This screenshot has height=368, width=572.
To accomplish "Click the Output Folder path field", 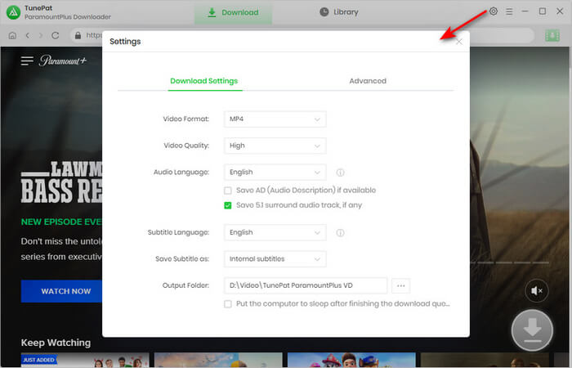I will (306, 285).
